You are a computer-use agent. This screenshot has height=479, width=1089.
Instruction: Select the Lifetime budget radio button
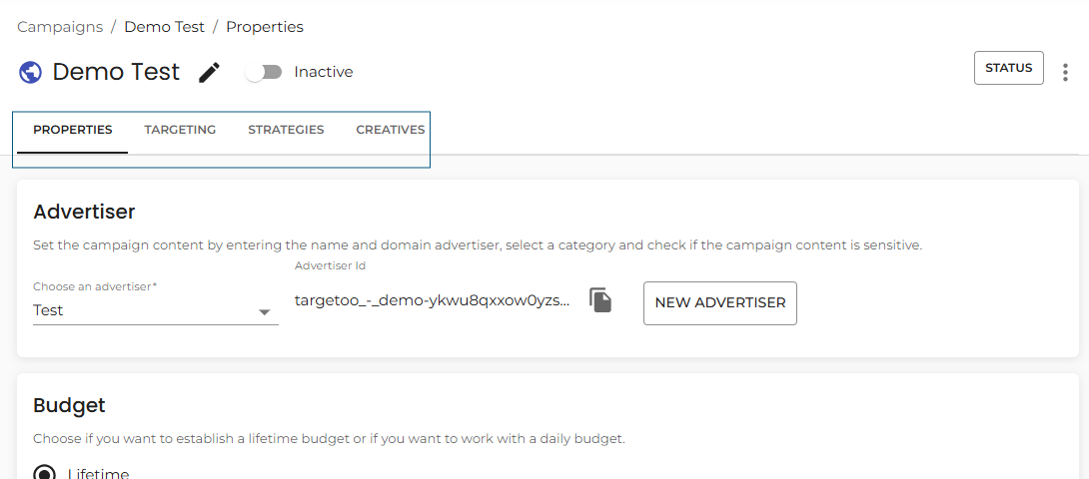click(45, 473)
